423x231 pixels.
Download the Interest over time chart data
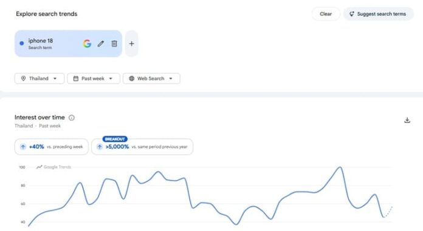[x=407, y=120]
